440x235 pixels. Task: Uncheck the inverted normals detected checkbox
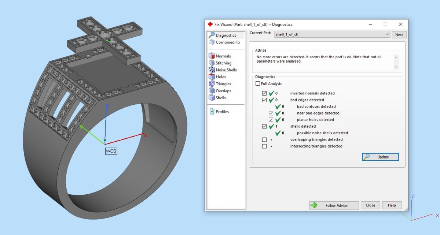tap(264, 93)
